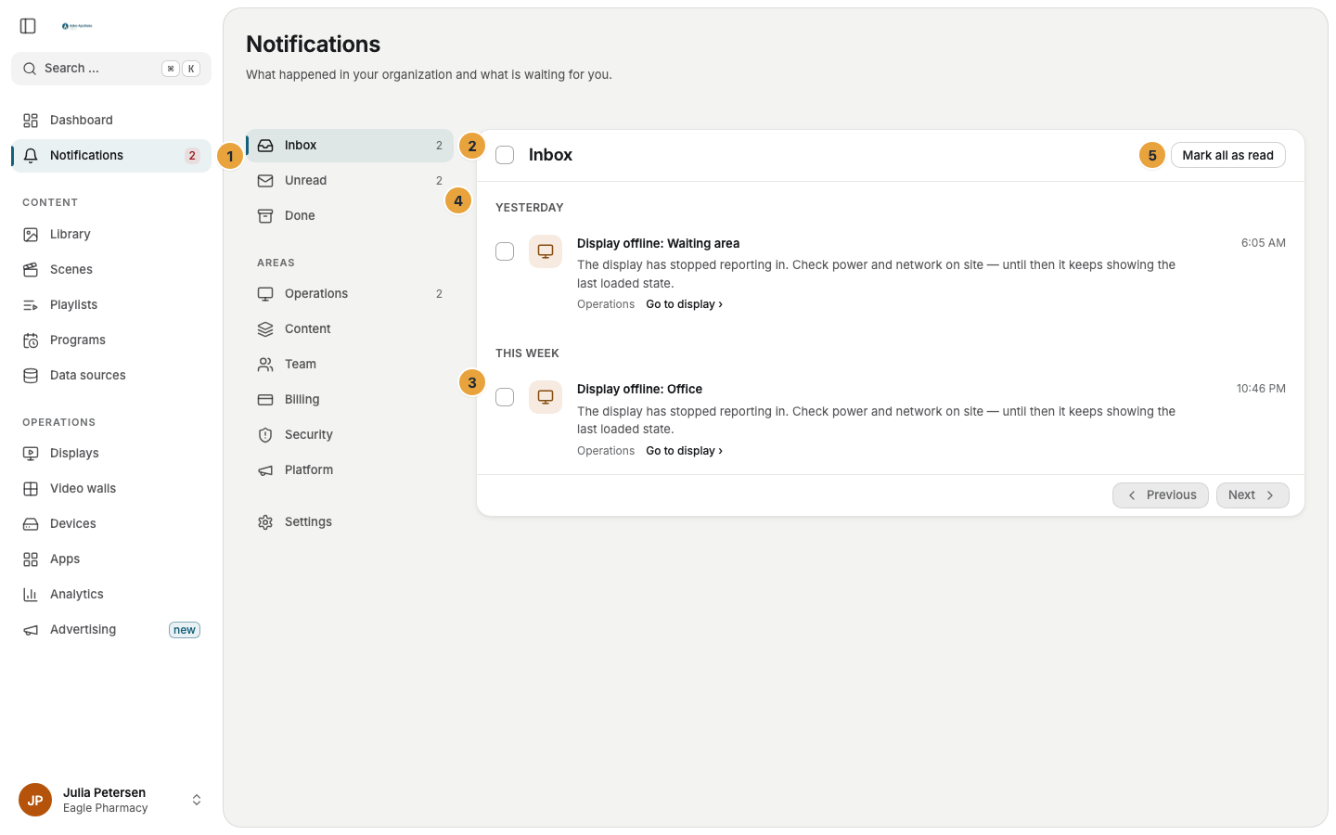The height and width of the screenshot is (835, 1336).
Task: Click the Playlists icon in the sidebar
Action: click(x=31, y=305)
